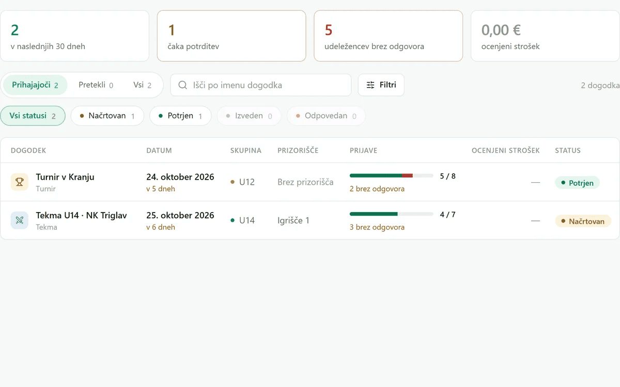Open the Tekma U14 · NK Triglav event
The width and height of the screenshot is (620, 387).
click(x=310, y=220)
